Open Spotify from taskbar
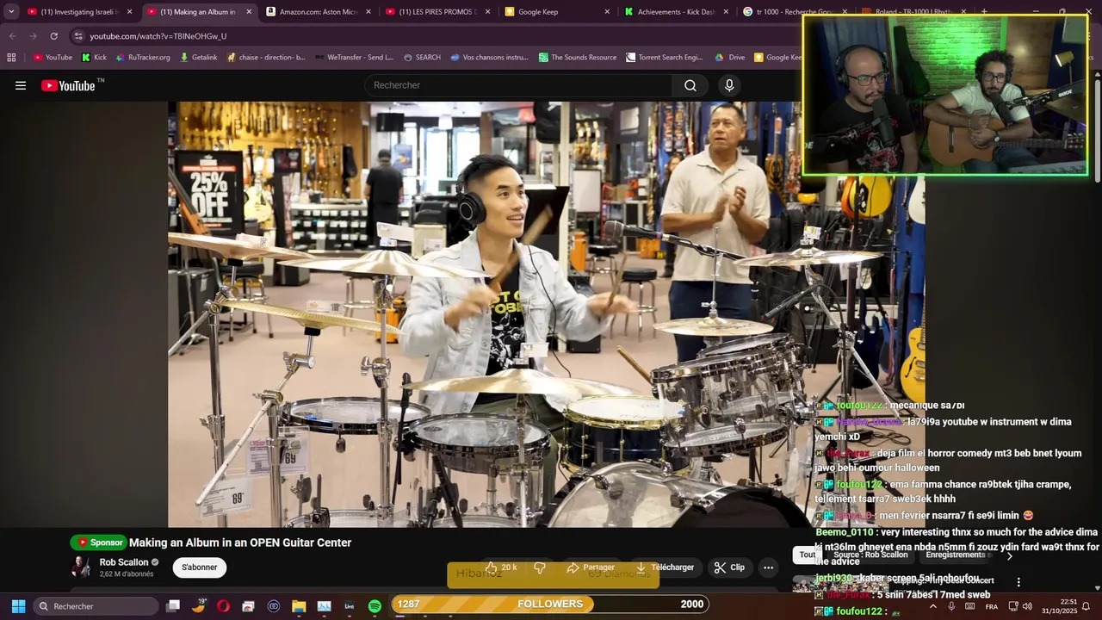 375,606
